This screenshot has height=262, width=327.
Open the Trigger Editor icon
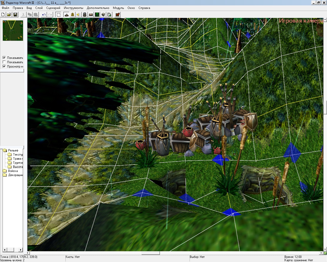(73, 15)
